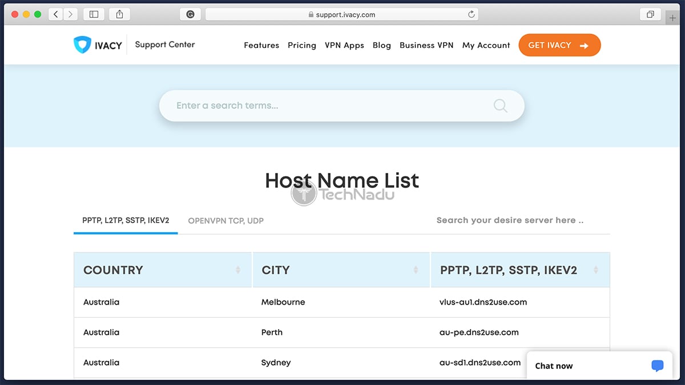Click the padlock icon in address bar
The image size is (685, 385).
point(311,15)
